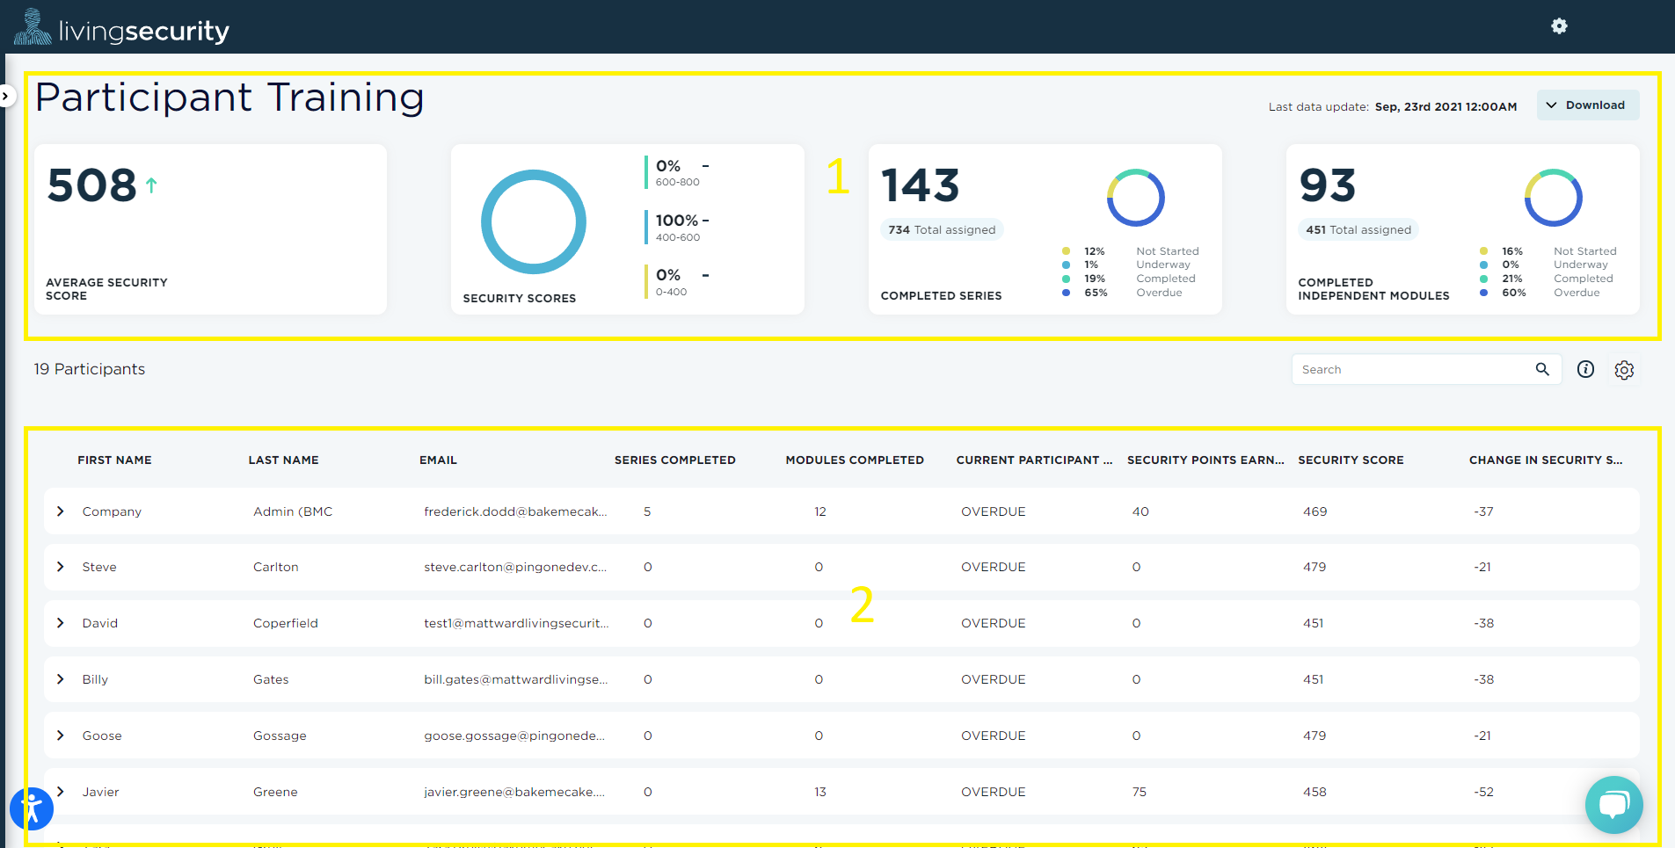This screenshot has width=1675, height=848.
Task: Sort by the EMAIL column header
Action: pyautogui.click(x=438, y=460)
